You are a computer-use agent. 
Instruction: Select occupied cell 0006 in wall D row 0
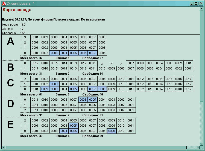pos(83,100)
